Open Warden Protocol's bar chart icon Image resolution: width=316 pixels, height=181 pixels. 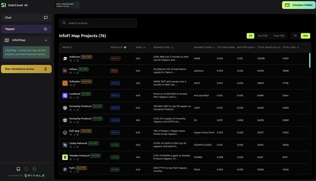click(x=74, y=159)
